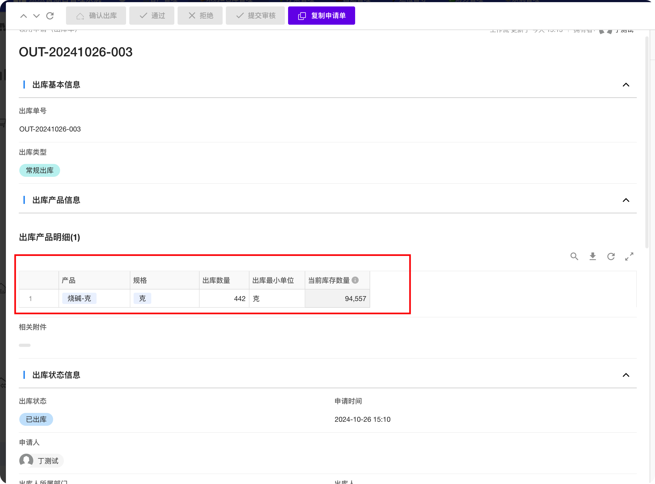Expand the product table to fullscreen

click(x=629, y=257)
